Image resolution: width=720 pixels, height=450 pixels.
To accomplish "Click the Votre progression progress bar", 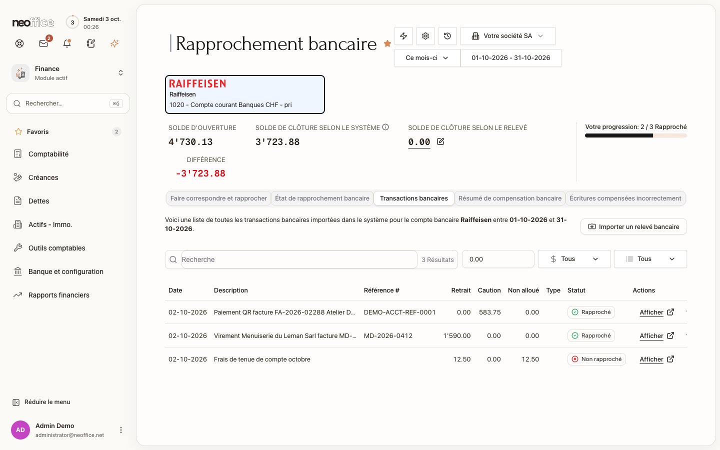I will click(636, 135).
